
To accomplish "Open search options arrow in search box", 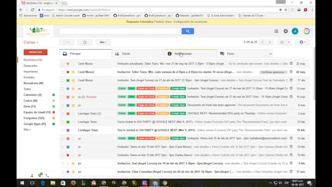I will click(x=179, y=31).
